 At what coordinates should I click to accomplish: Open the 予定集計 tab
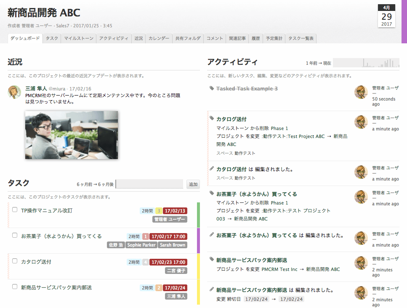[274, 38]
